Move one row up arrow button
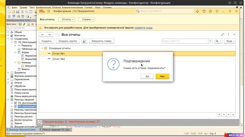This screenshot has width=245, height=137. coord(224,115)
